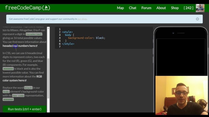209x117 pixels.
Task: Click the freeCodeCamp logo
Action: click(x=28, y=8)
